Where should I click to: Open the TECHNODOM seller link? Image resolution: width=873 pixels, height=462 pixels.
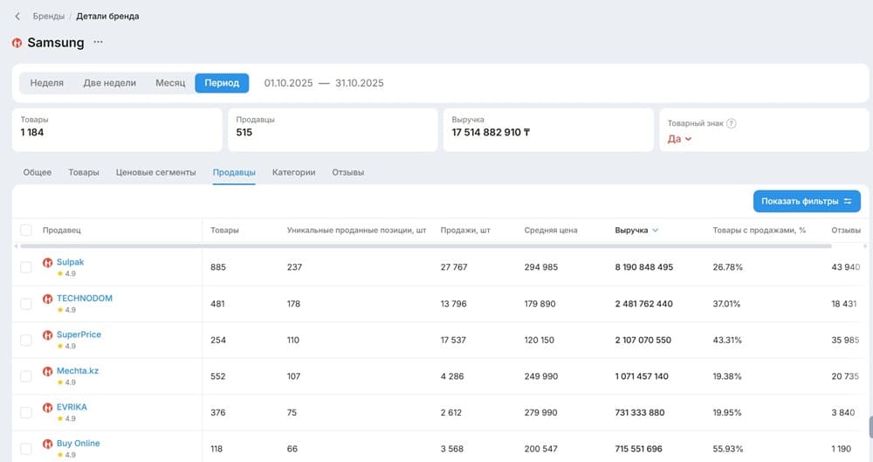(x=85, y=298)
